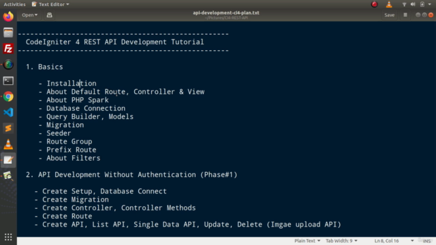Open Google Chrome from the dock
Image resolution: width=436 pixels, height=245 pixels.
coord(8,97)
